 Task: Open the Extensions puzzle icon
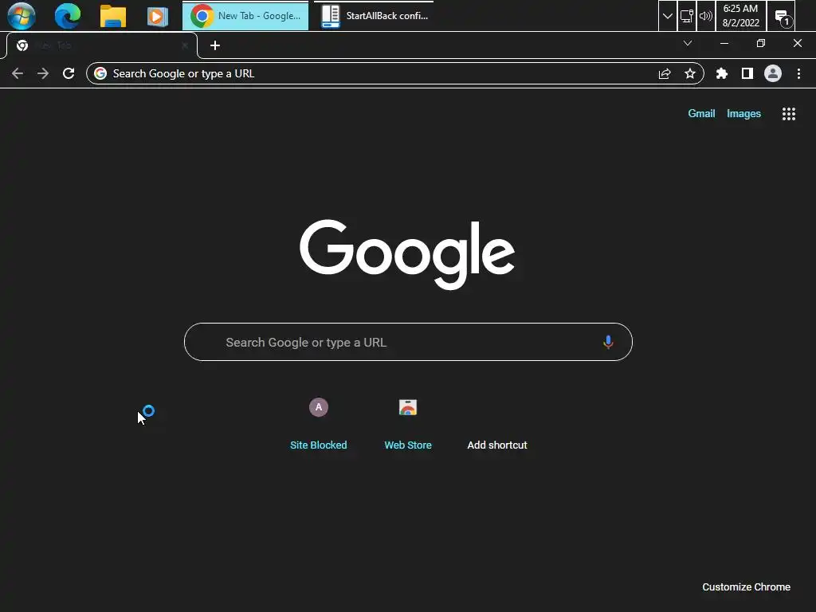721,73
